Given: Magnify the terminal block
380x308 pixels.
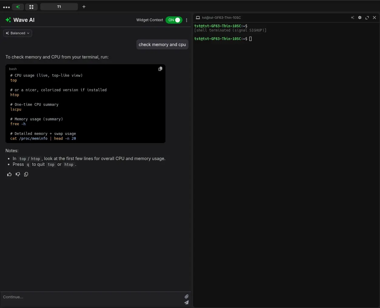Looking at the screenshot, I should coord(367,18).
